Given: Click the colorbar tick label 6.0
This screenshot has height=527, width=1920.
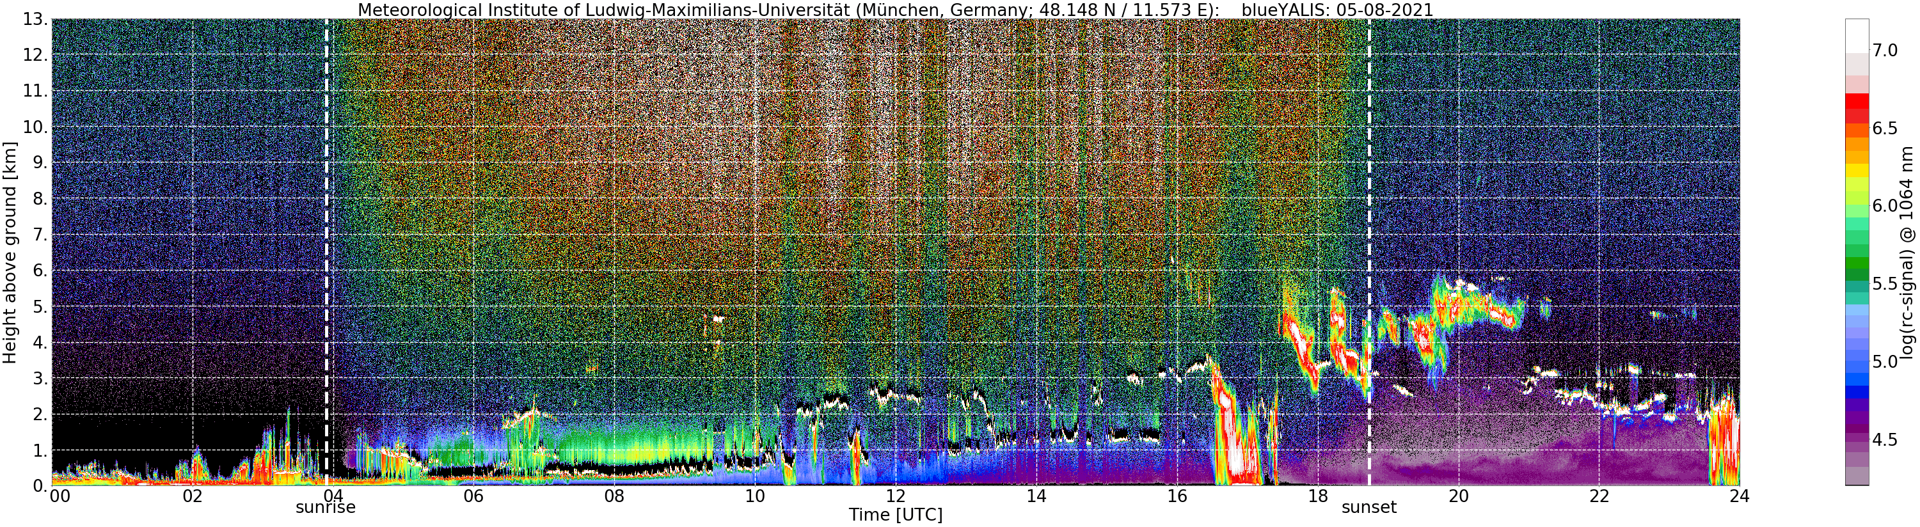Looking at the screenshot, I should click(x=1885, y=206).
